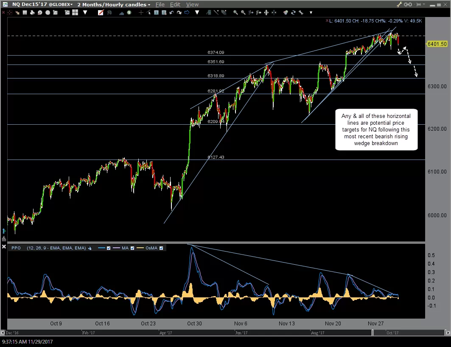Viewport: 451px width, 347px height.
Task: Click the zoom in magnifier icon
Action: point(235,12)
